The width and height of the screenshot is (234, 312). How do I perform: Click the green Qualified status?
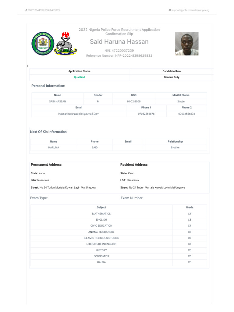coord(80,77)
